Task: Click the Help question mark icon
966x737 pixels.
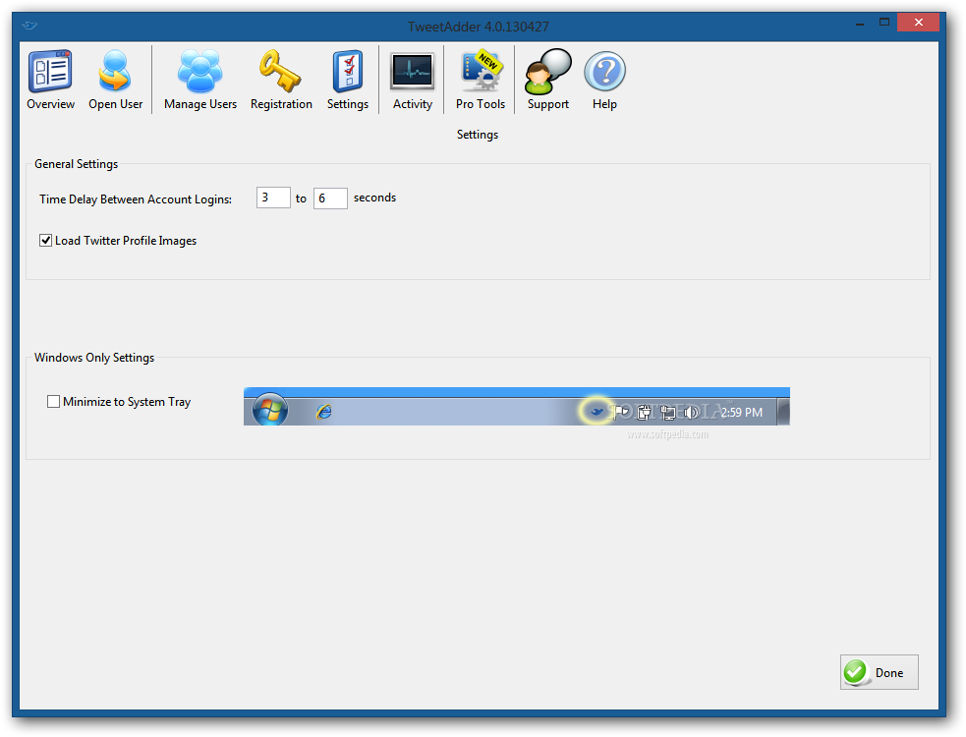Action: [604, 81]
